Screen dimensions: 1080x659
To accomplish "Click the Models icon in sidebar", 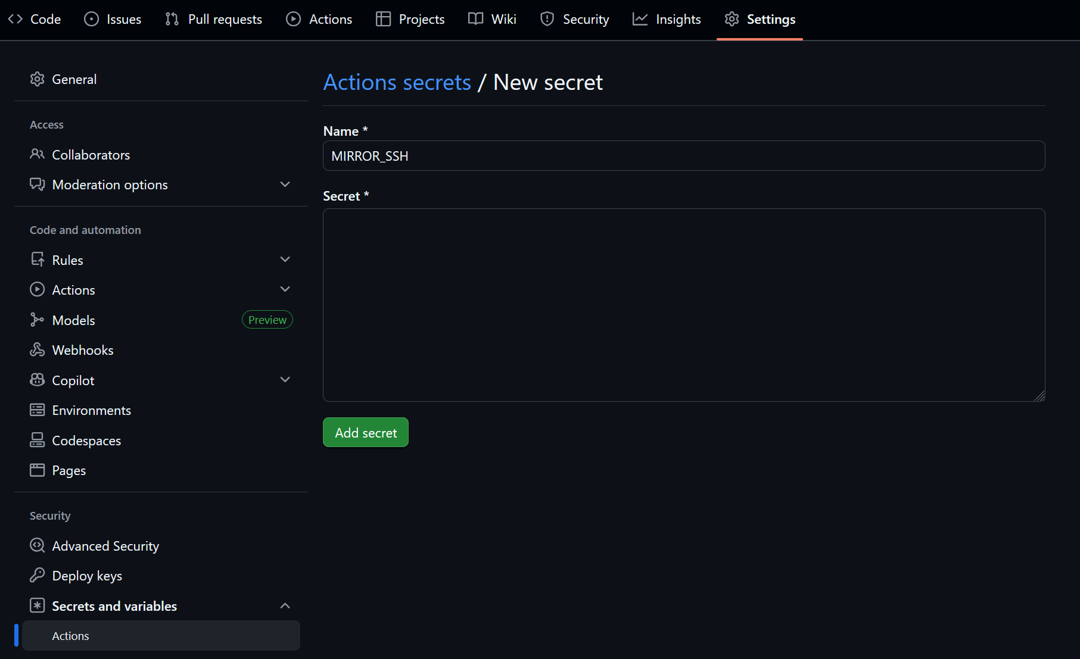I will click(37, 320).
